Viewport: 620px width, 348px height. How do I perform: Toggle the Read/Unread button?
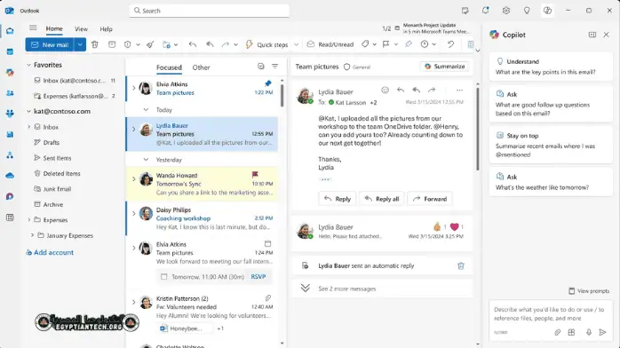pos(330,44)
